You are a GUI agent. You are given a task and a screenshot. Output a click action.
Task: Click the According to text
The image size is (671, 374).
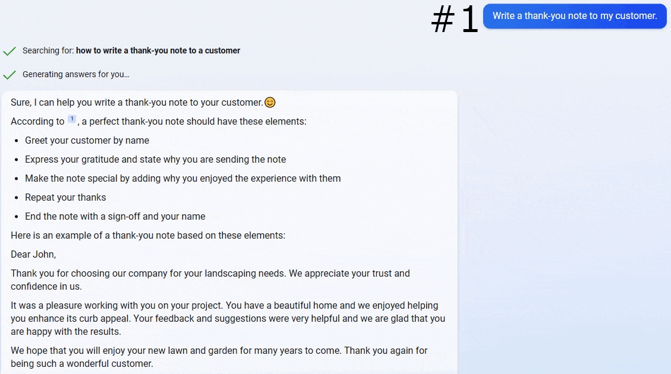37,121
